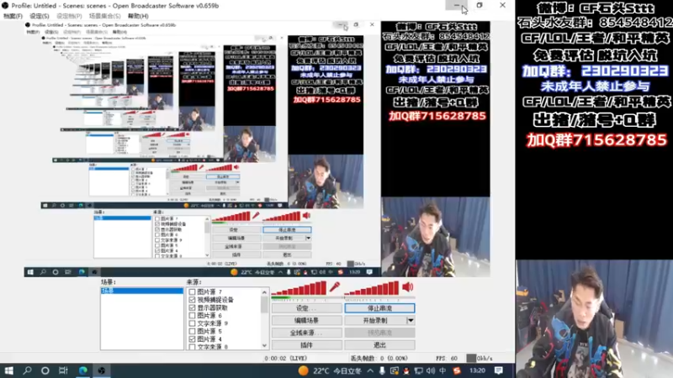Click 0:00:02 (LIVE) status text
Image resolution: width=673 pixels, height=378 pixels.
point(286,359)
